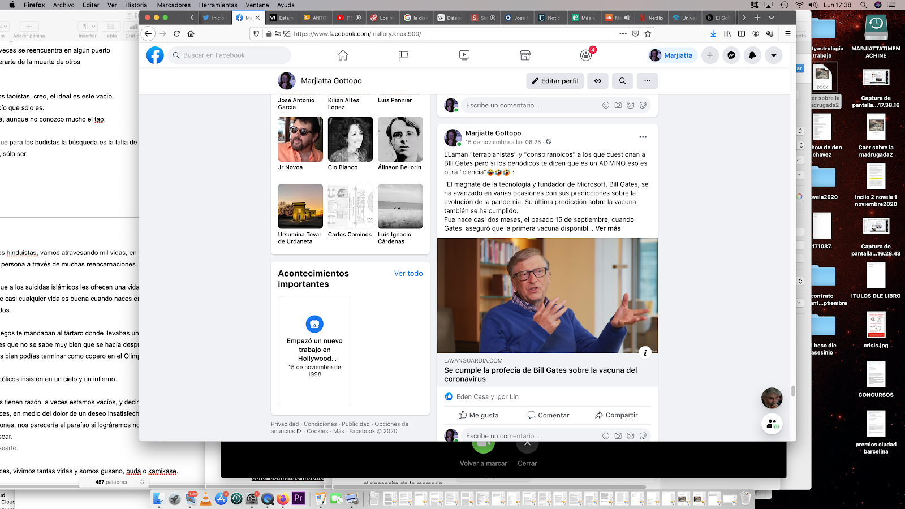Switch to the Inicio Twitter tab
This screenshot has width=905, height=509.
click(214, 18)
